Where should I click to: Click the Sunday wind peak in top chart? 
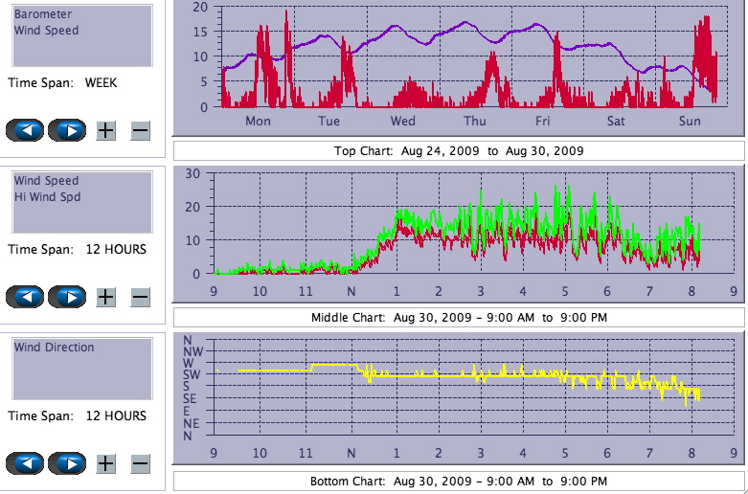click(707, 19)
